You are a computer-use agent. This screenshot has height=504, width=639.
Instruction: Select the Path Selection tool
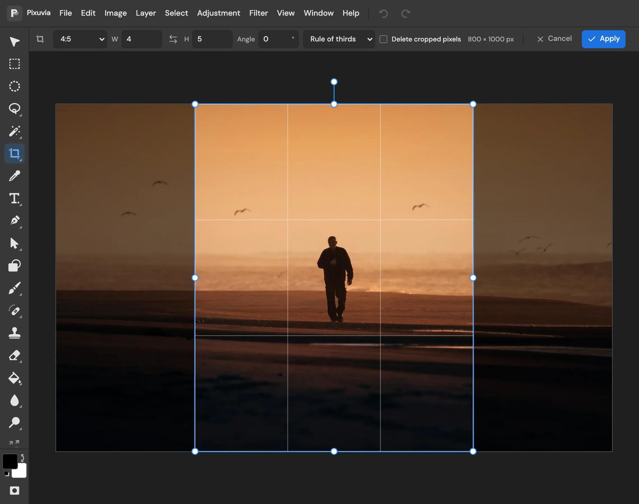coord(14,243)
